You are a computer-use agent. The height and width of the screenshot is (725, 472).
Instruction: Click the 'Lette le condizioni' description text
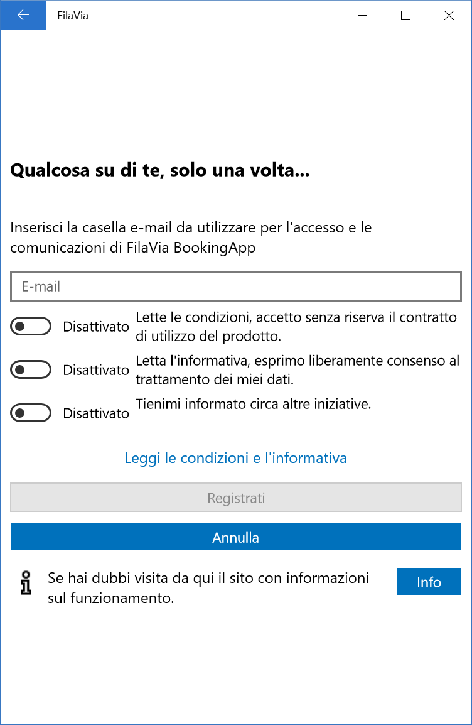pos(296,327)
